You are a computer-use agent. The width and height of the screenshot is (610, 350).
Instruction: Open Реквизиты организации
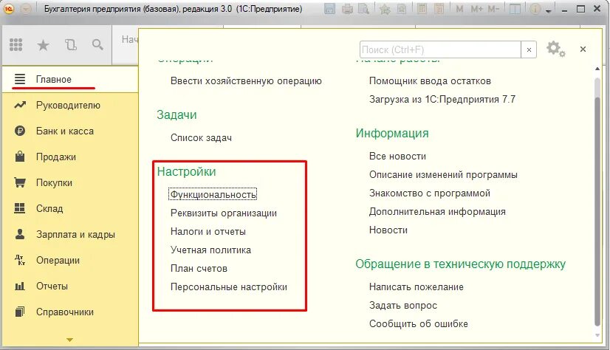click(x=224, y=213)
